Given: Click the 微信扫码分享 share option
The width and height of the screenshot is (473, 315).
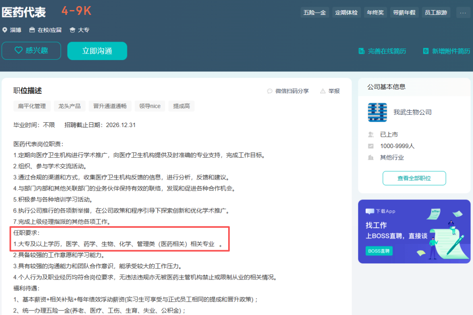Looking at the screenshot, I should 288,91.
